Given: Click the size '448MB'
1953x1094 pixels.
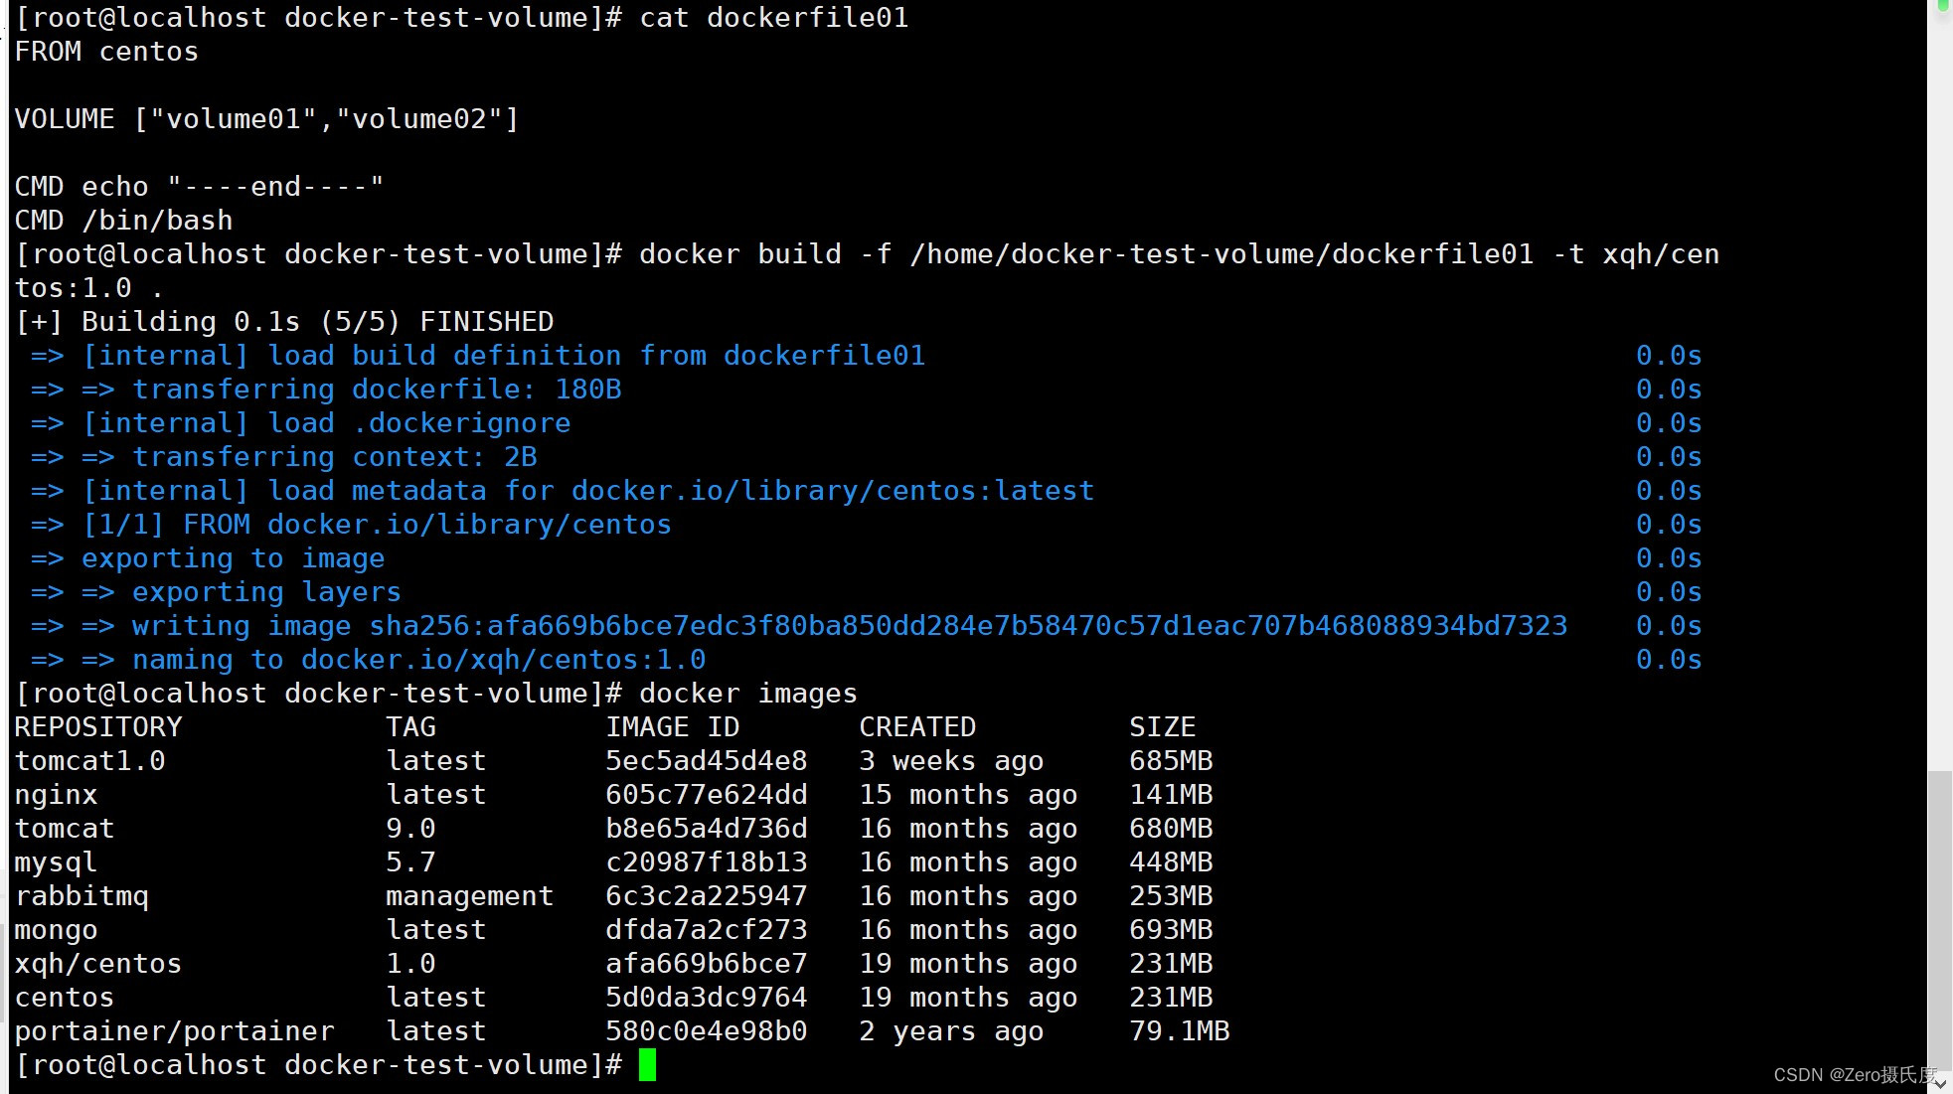Looking at the screenshot, I should (1171, 862).
